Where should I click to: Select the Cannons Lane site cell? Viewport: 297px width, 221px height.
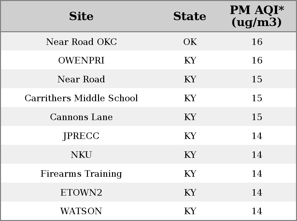pos(81,117)
